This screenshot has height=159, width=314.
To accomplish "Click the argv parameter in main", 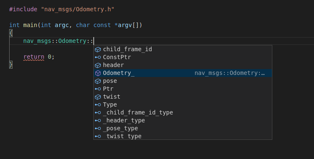I will [x=125, y=25].
